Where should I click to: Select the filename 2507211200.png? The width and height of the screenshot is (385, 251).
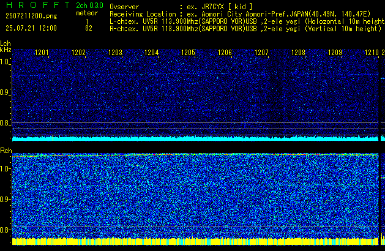point(31,16)
